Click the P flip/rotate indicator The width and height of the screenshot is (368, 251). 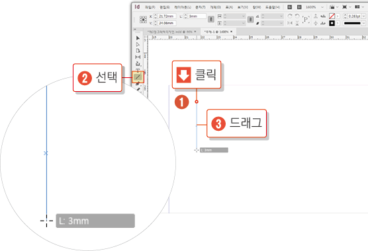(x=306, y=19)
